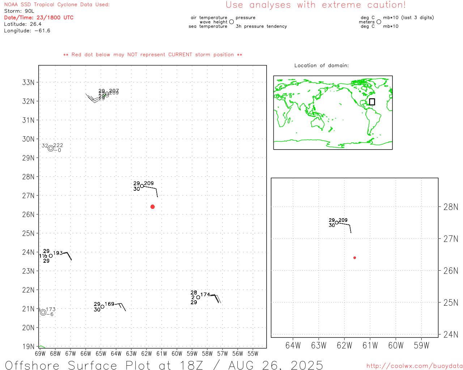
Task: Click the double-circle station reporting 222
Action: coord(51,148)
